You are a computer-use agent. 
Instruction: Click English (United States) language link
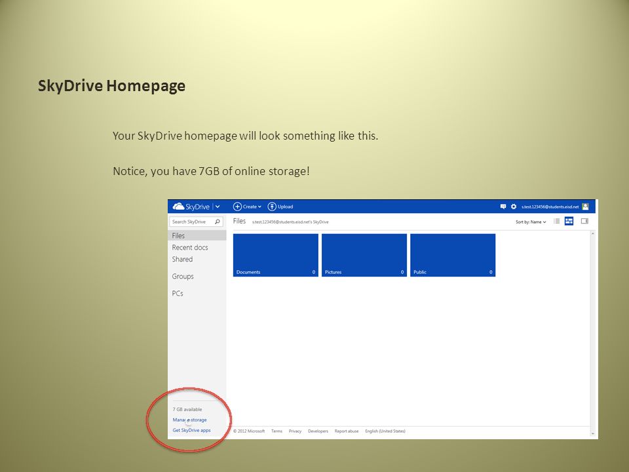385,431
